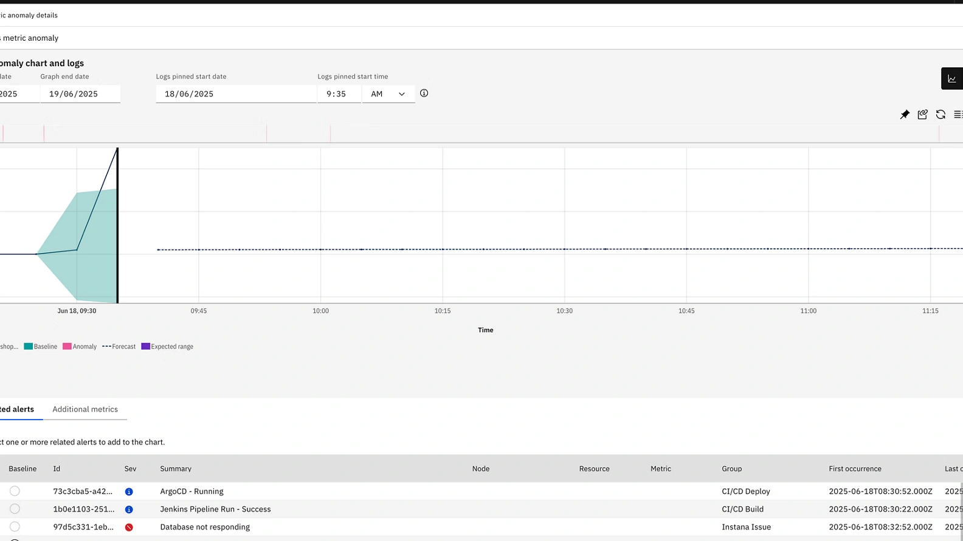Click the First occurrence column header
Viewport: 963px width, 541px height.
click(x=855, y=469)
